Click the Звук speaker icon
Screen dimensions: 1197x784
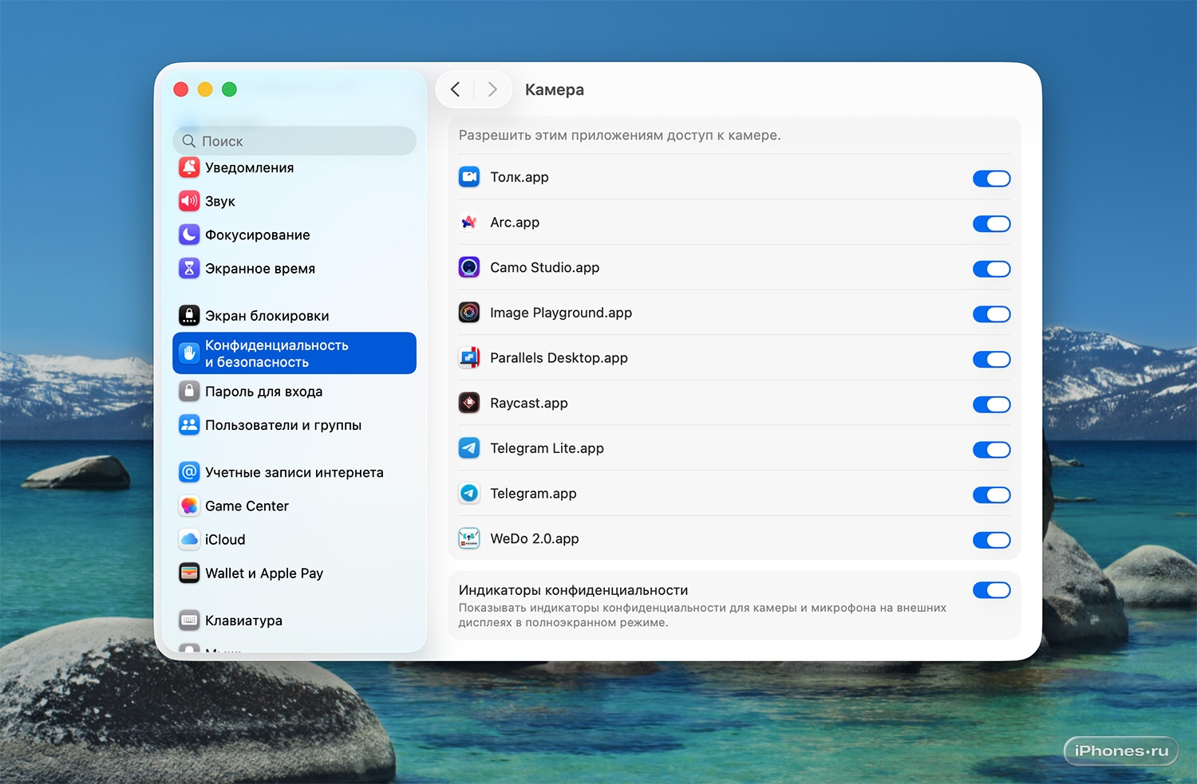189,201
